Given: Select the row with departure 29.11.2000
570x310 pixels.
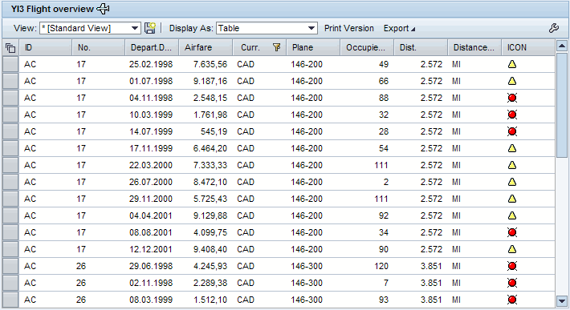Looking at the screenshot, I should (10, 199).
